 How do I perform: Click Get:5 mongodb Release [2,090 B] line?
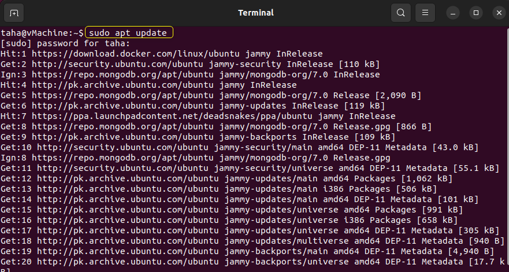[211, 95]
